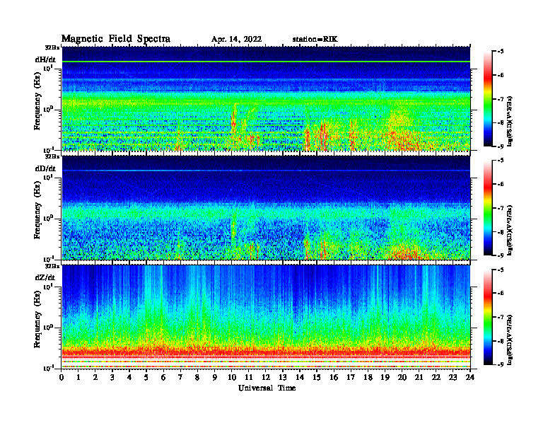Click the hour 16 tick label
Screen dimensions: 560x433
334,377
